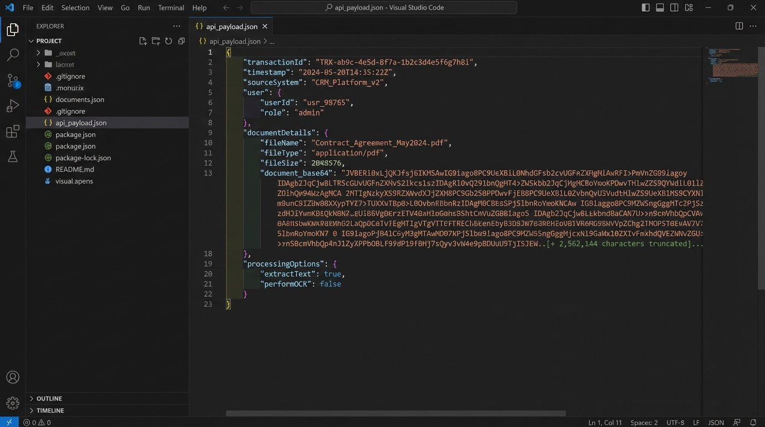Refresh the Explorer with the refresh icon
The image size is (765, 427).
(x=168, y=41)
